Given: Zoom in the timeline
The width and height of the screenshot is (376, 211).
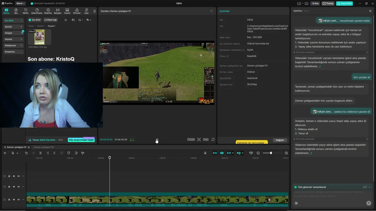Looking at the screenshot, I should [286, 153].
